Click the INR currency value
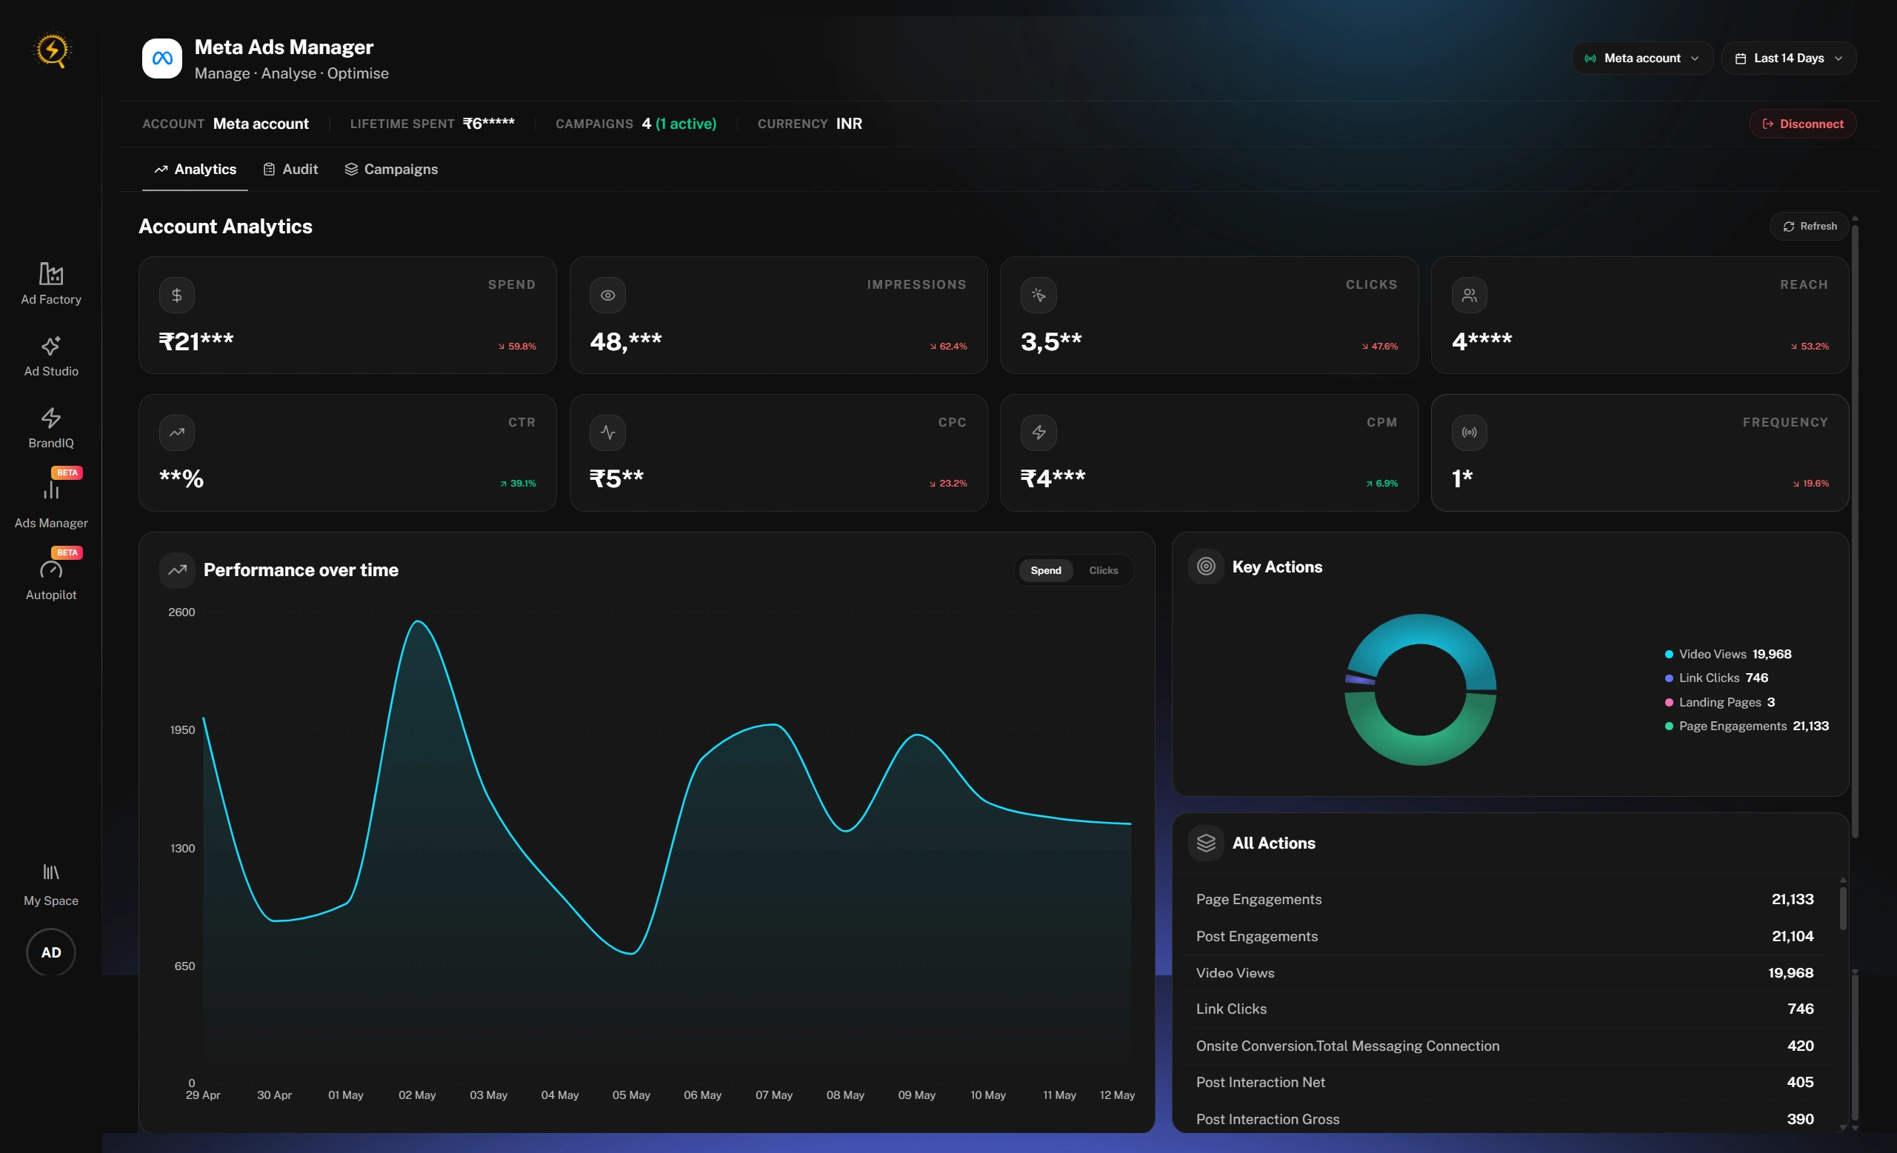Viewport: 1897px width, 1153px height. click(x=849, y=124)
